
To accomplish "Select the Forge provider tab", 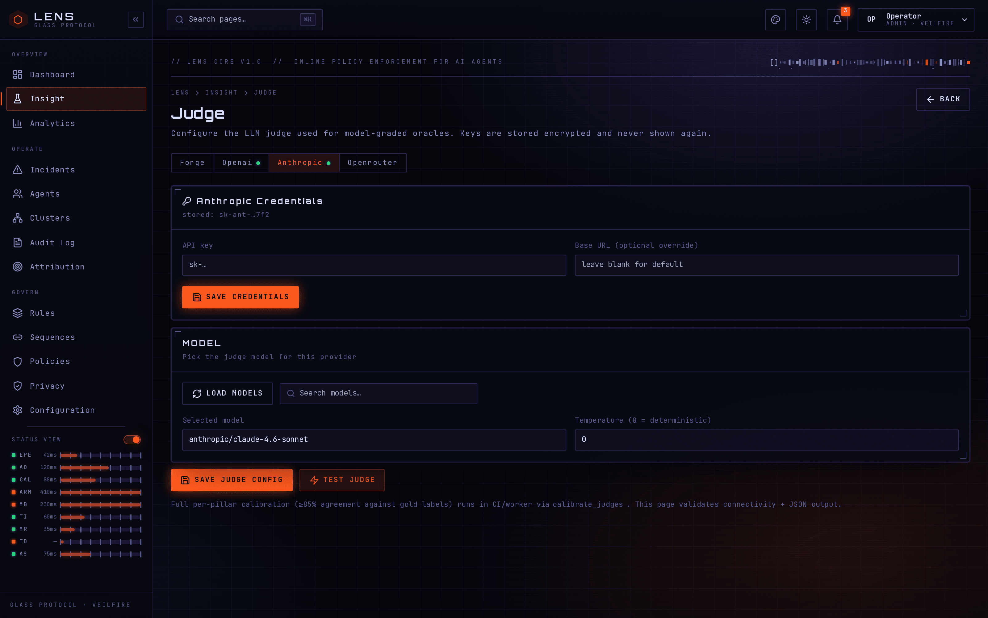I will pos(192,163).
